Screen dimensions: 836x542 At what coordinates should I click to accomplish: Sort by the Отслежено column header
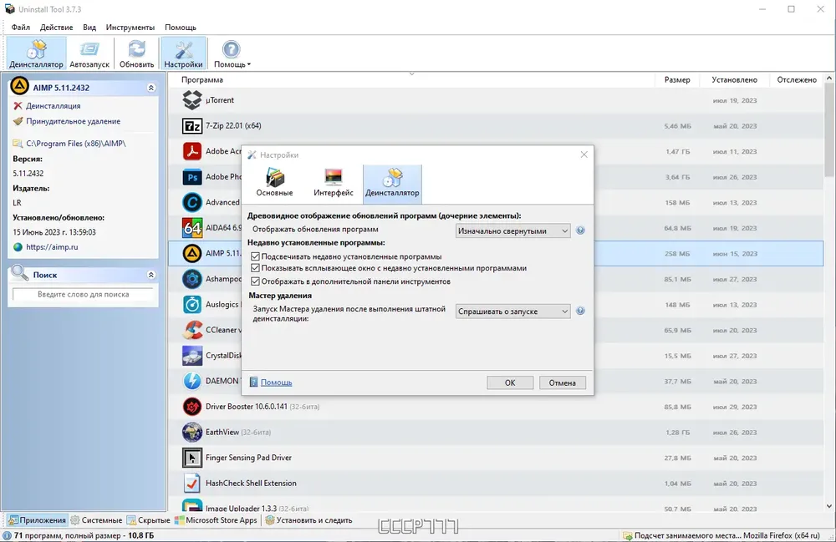(x=797, y=80)
